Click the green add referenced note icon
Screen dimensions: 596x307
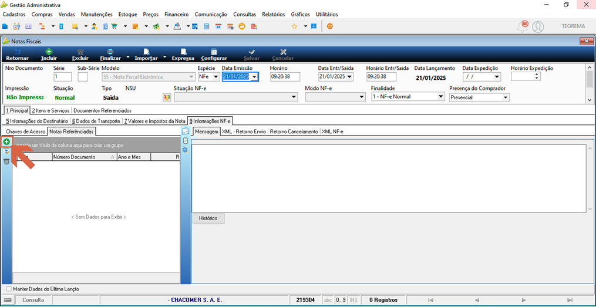[x=6, y=141]
